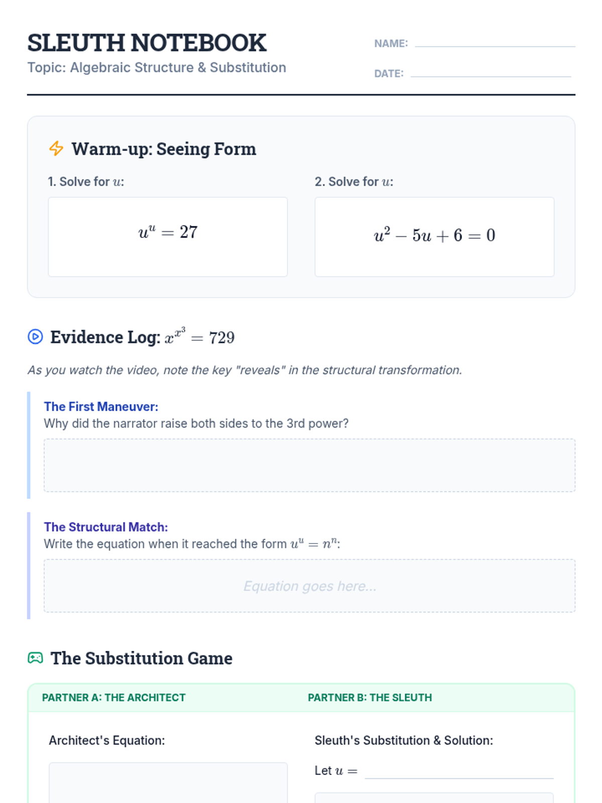Image resolution: width=602 pixels, height=803 pixels.
Task: Click the u² − 5u + 6 = 0 box
Action: 434,236
